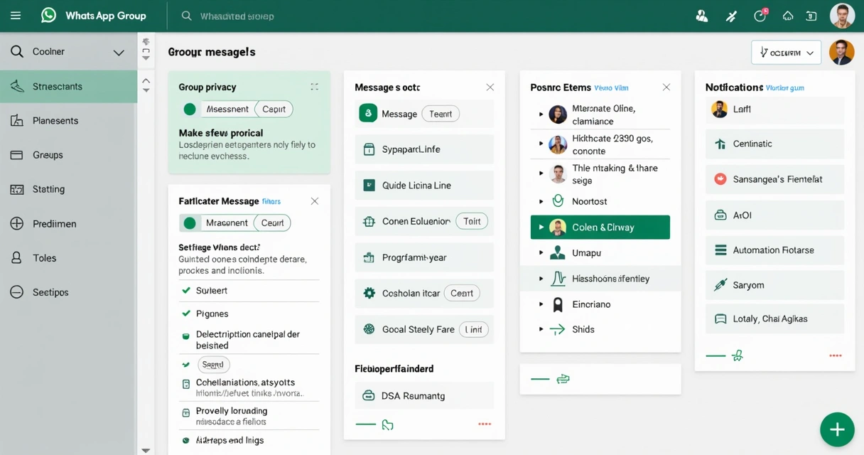Open the status circle icon with red badge

pos(760,16)
